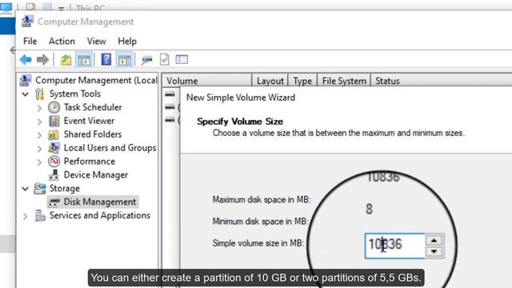Open the File menu
Screen dimensions: 512x288
(x=30, y=42)
